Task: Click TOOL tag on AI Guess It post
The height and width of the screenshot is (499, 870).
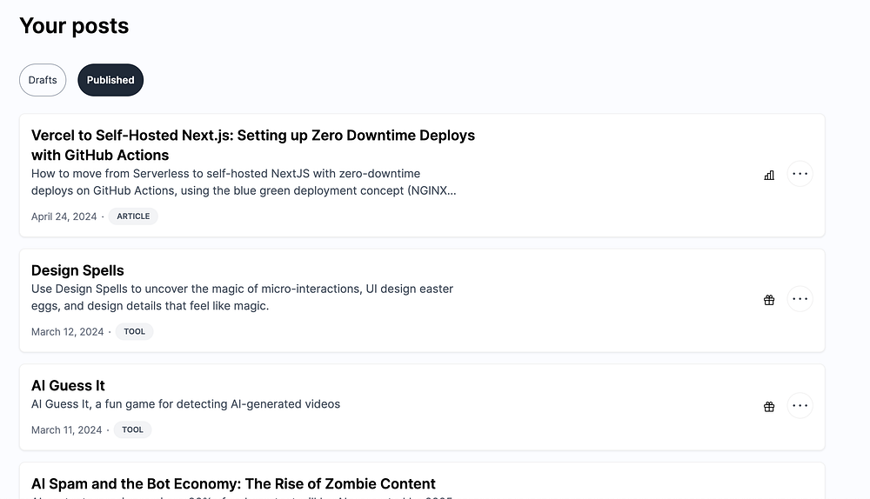Action: click(x=132, y=429)
